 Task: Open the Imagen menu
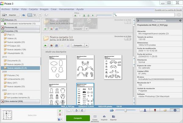tap(44, 9)
